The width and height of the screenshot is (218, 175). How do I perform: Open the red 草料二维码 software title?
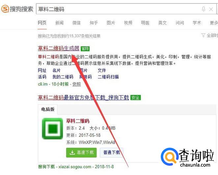(x=78, y=121)
